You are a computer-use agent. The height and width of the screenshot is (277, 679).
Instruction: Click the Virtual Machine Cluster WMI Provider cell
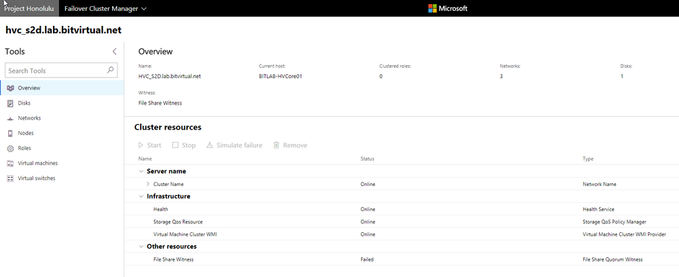coord(624,235)
